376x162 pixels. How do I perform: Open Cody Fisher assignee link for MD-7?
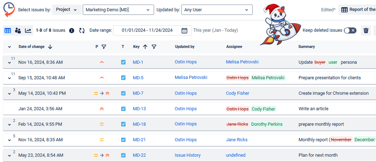[237, 93]
